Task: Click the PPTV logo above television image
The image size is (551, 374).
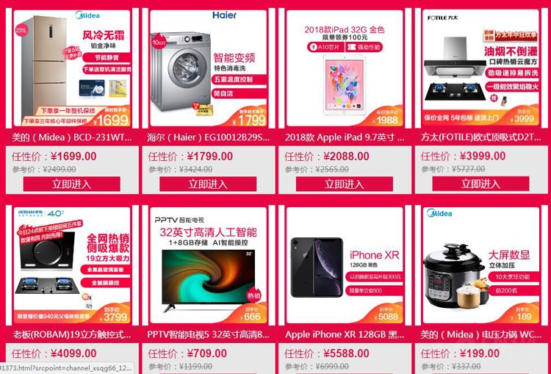Action: 179,220
